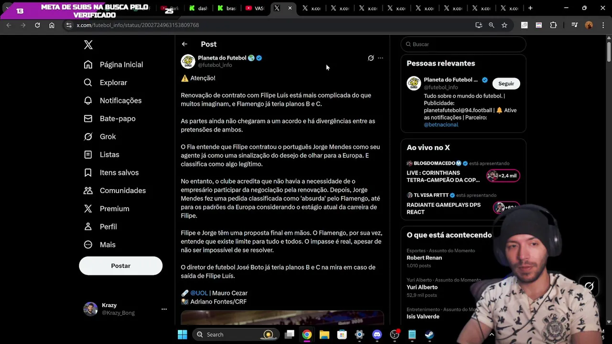Reload the page

37,25
